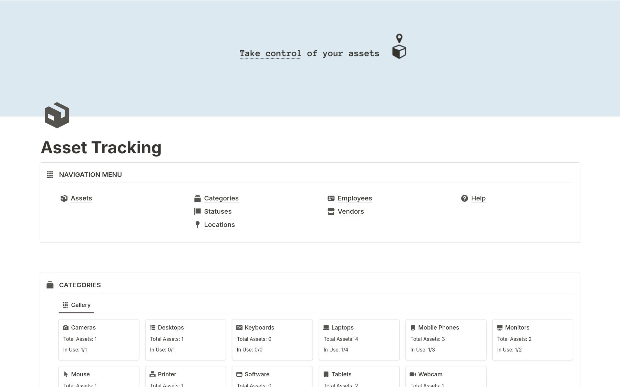Click the webcam icon on the Webcam card
Image resolution: width=620 pixels, height=387 pixels.
coord(413,374)
